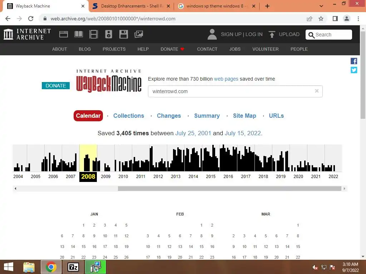
Task: Click the timeline horizontal scrollbar thumb
Action: tap(229, 188)
